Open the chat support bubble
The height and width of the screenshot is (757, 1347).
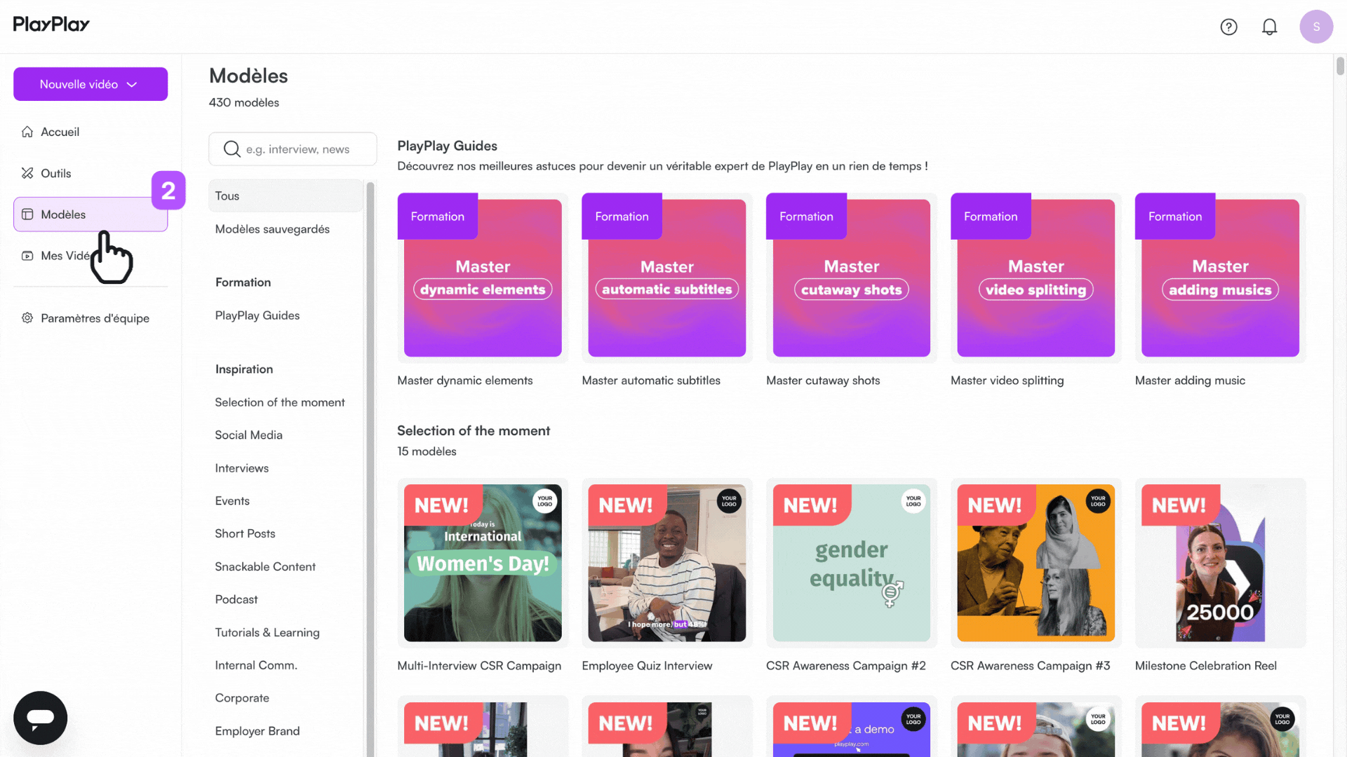coord(41,718)
